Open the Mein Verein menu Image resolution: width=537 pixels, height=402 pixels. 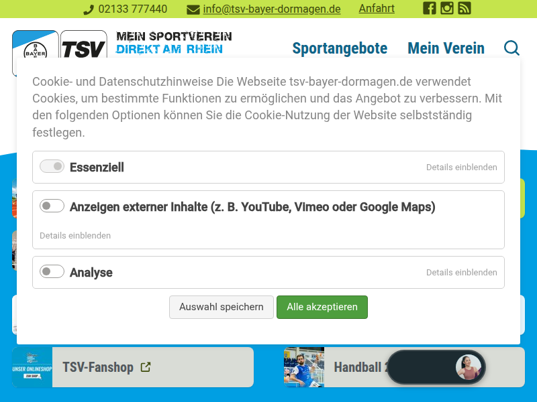click(446, 48)
